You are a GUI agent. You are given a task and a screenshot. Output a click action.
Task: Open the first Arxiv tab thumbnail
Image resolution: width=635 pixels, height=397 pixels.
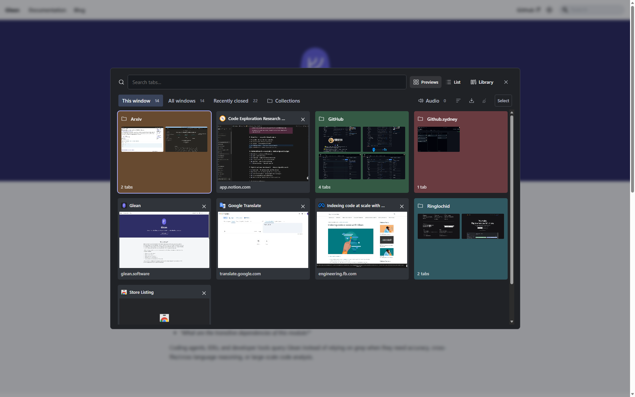[142, 139]
